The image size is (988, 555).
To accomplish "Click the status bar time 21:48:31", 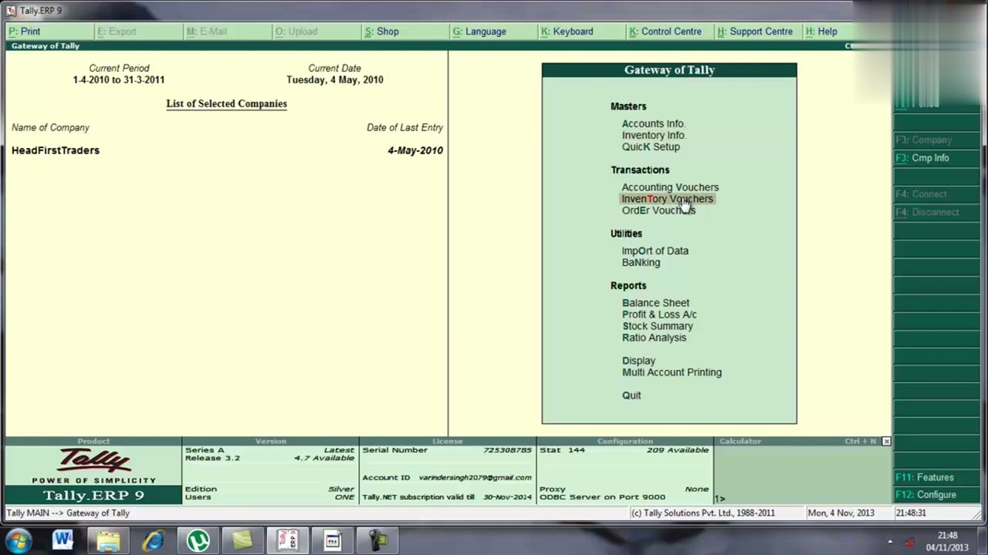I will [911, 513].
